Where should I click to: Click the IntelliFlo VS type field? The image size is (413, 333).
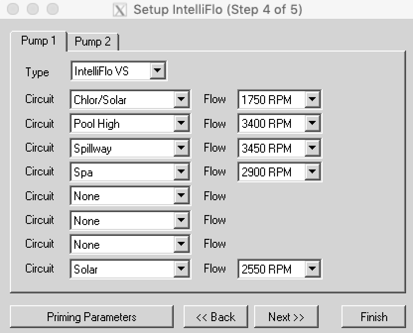pyautogui.click(x=110, y=71)
